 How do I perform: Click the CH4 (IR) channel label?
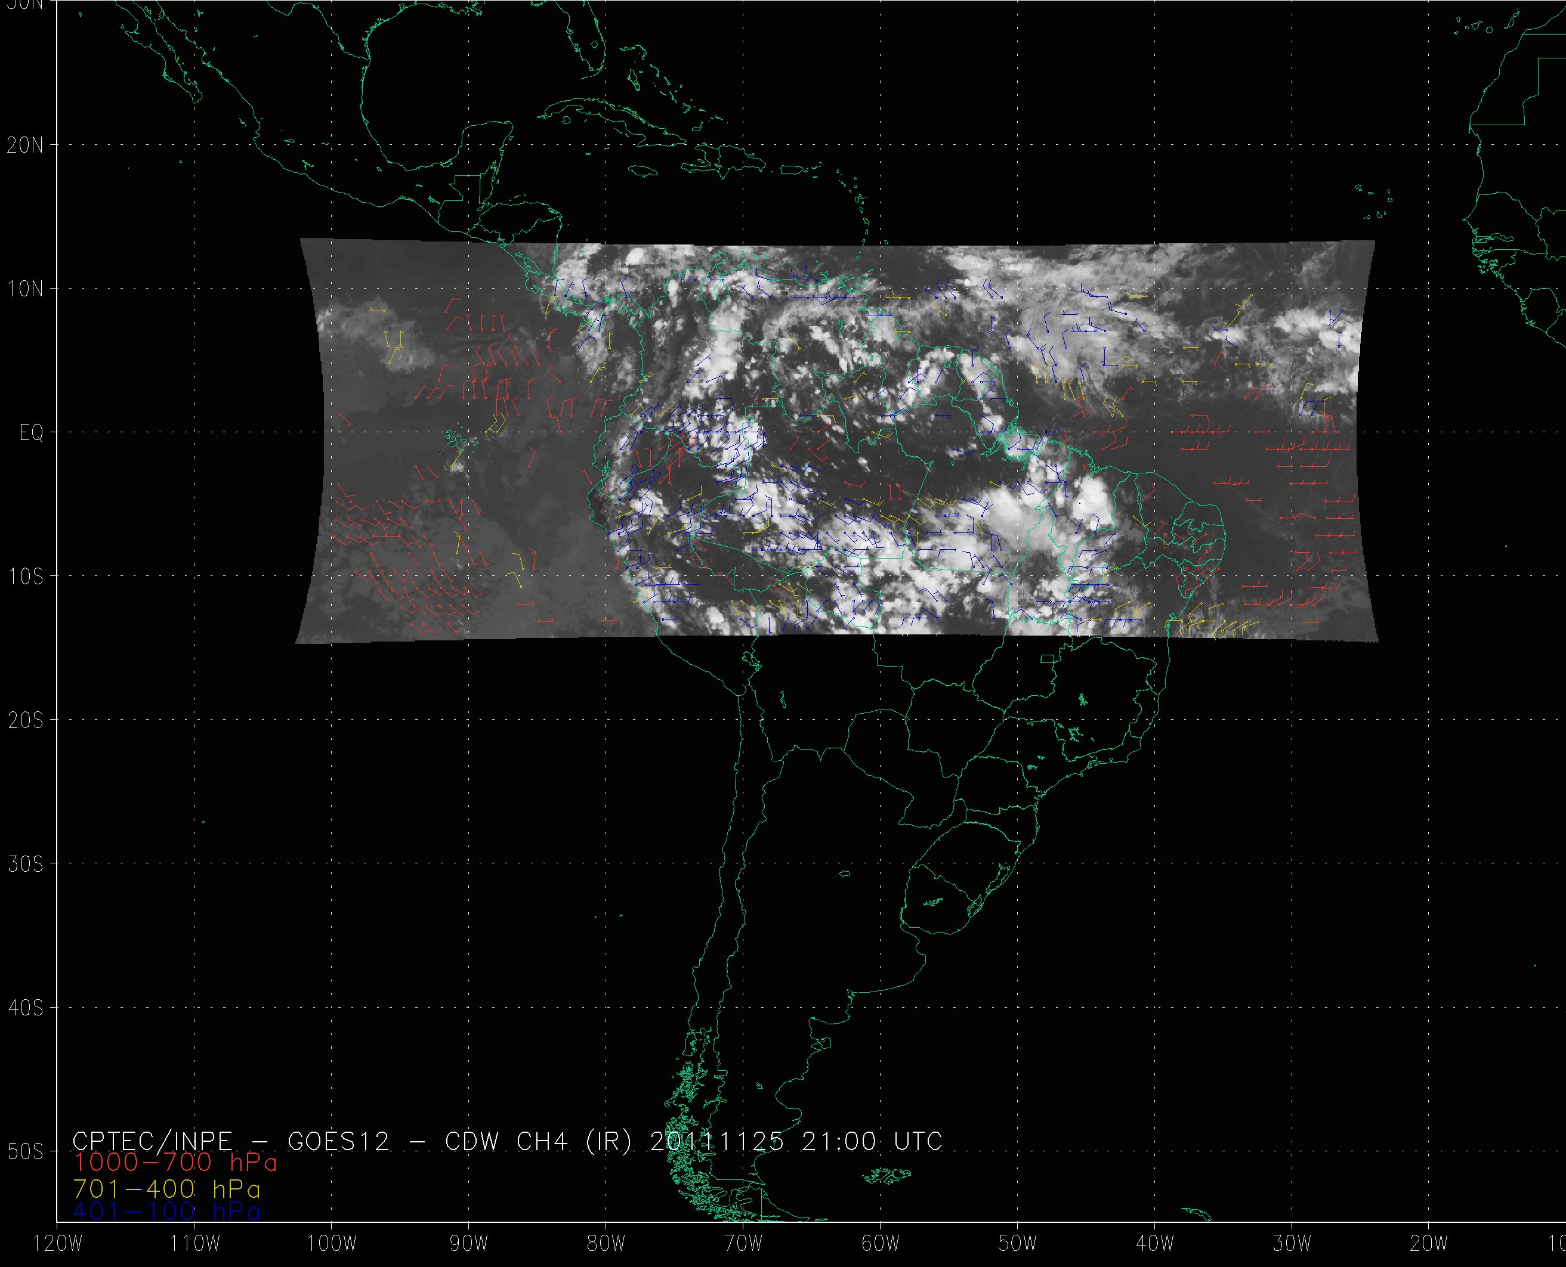[573, 1141]
